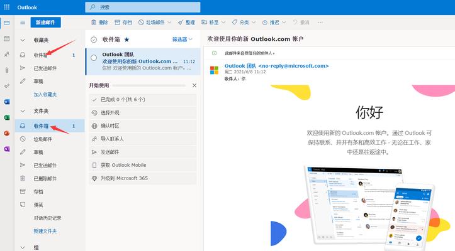Open the Calendar icon in left rail
Screen dimensions: 455x251
(x=7, y=38)
